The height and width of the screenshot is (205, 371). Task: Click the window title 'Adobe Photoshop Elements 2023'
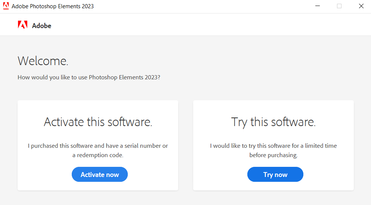click(53, 6)
